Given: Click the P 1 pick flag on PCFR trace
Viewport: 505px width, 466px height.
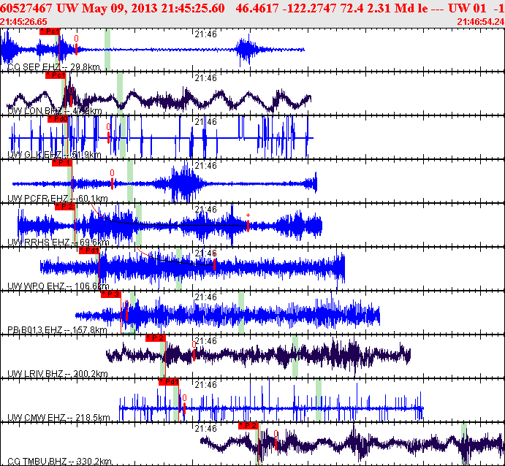Looking at the screenshot, I should click(62, 163).
